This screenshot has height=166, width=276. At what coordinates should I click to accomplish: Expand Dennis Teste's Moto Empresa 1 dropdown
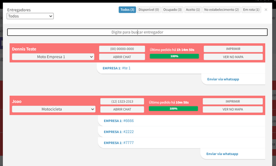click(x=53, y=57)
